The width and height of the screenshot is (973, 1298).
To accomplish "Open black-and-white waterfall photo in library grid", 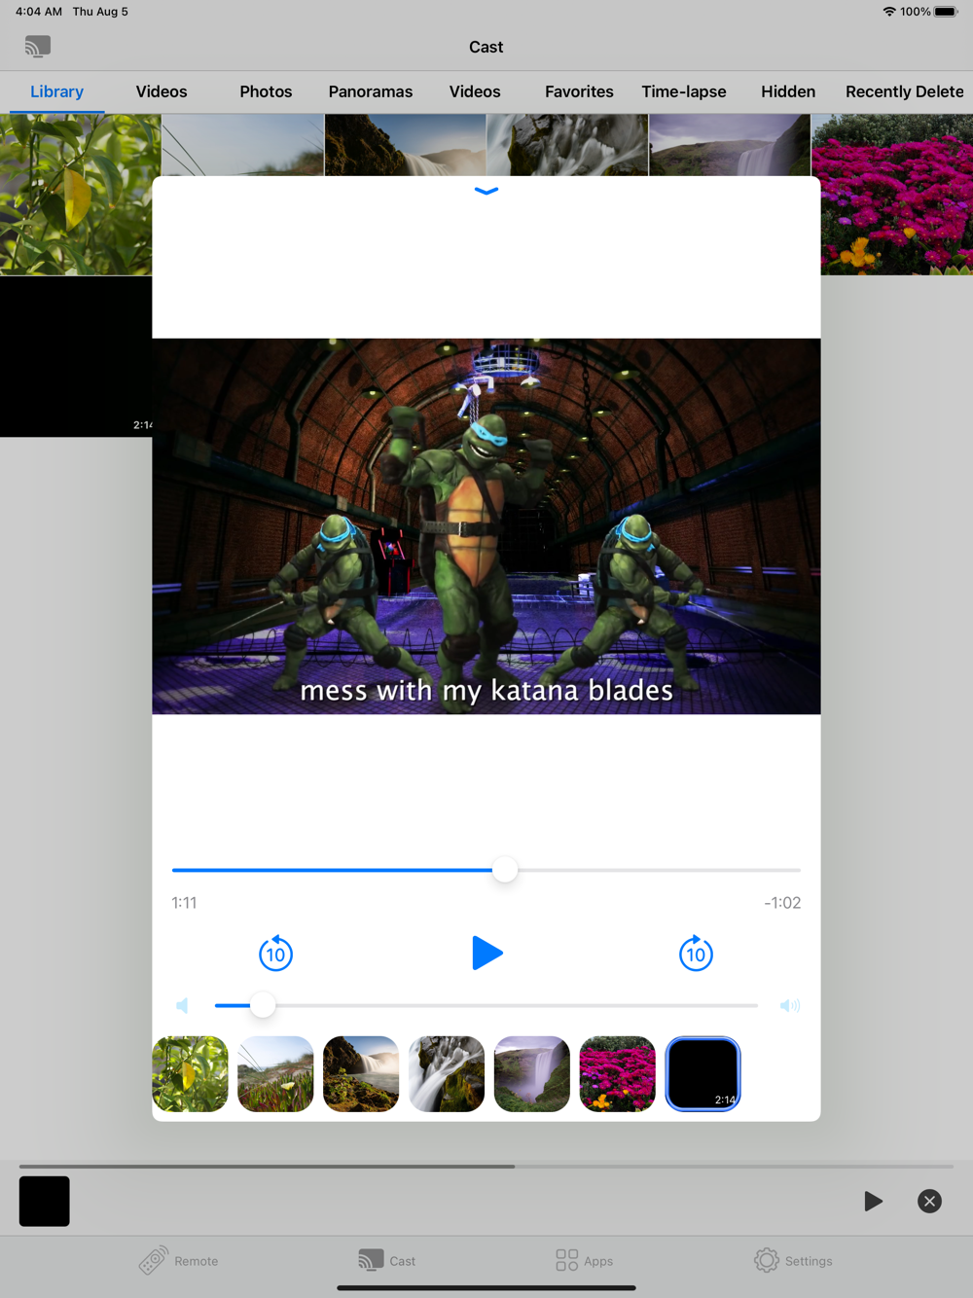I will coord(567,145).
